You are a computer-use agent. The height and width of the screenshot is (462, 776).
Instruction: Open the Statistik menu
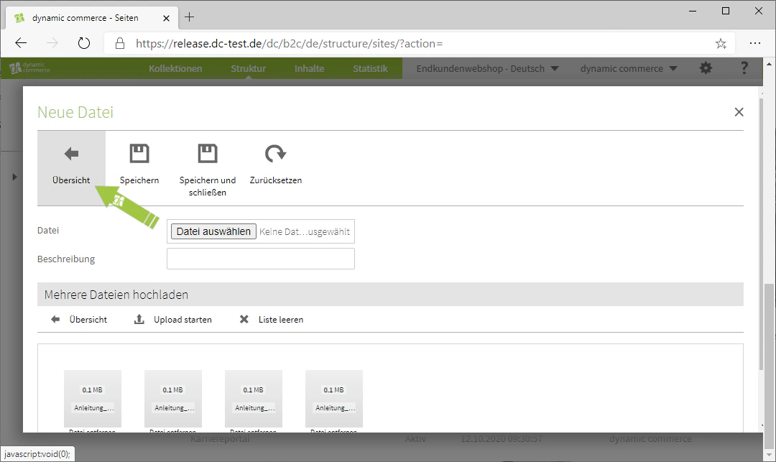click(x=370, y=69)
